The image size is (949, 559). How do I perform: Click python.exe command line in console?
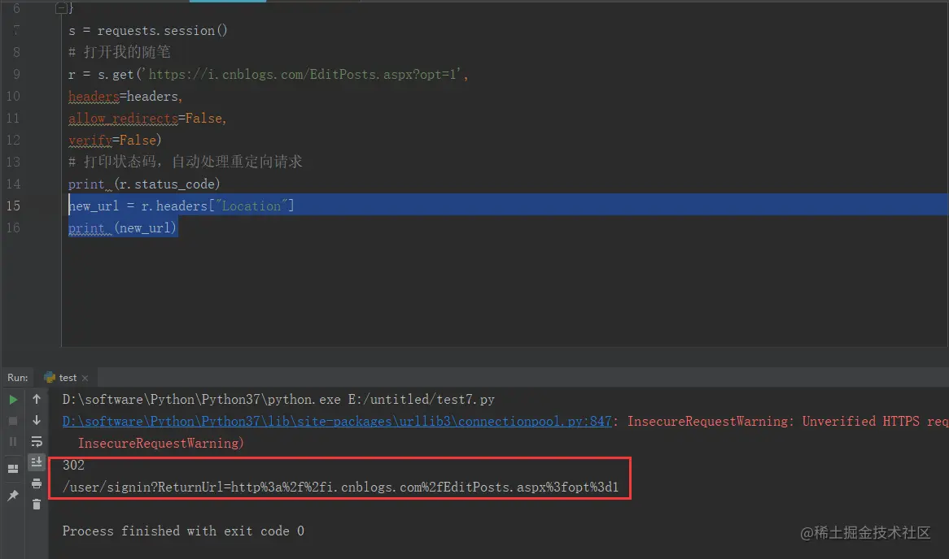click(278, 400)
